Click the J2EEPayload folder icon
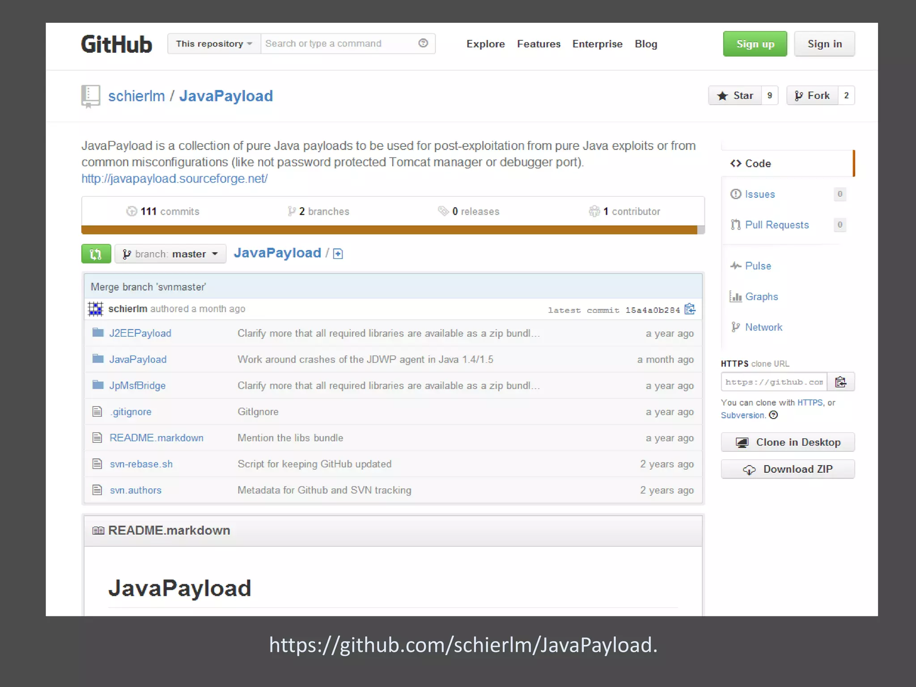916x687 pixels. pyautogui.click(x=98, y=332)
